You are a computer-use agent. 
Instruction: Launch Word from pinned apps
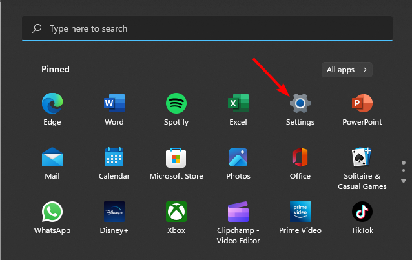pos(114,110)
